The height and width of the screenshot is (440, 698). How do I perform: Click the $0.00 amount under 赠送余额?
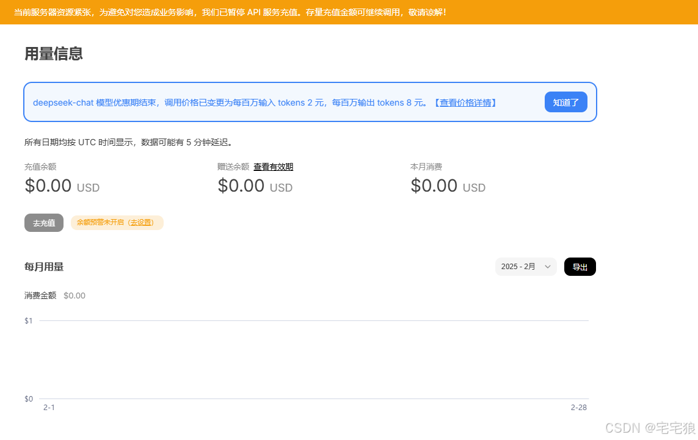pyautogui.click(x=241, y=186)
